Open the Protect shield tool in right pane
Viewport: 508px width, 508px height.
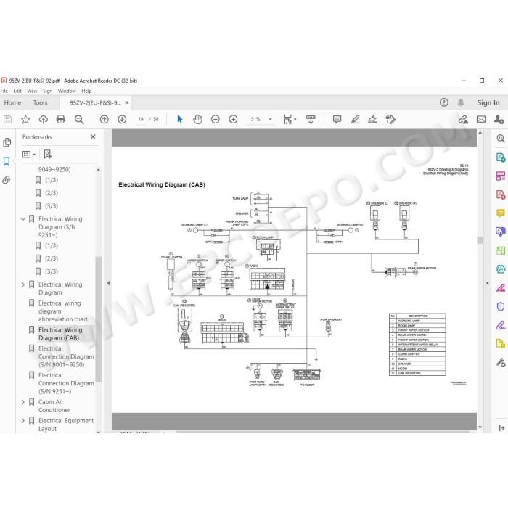coord(501,306)
